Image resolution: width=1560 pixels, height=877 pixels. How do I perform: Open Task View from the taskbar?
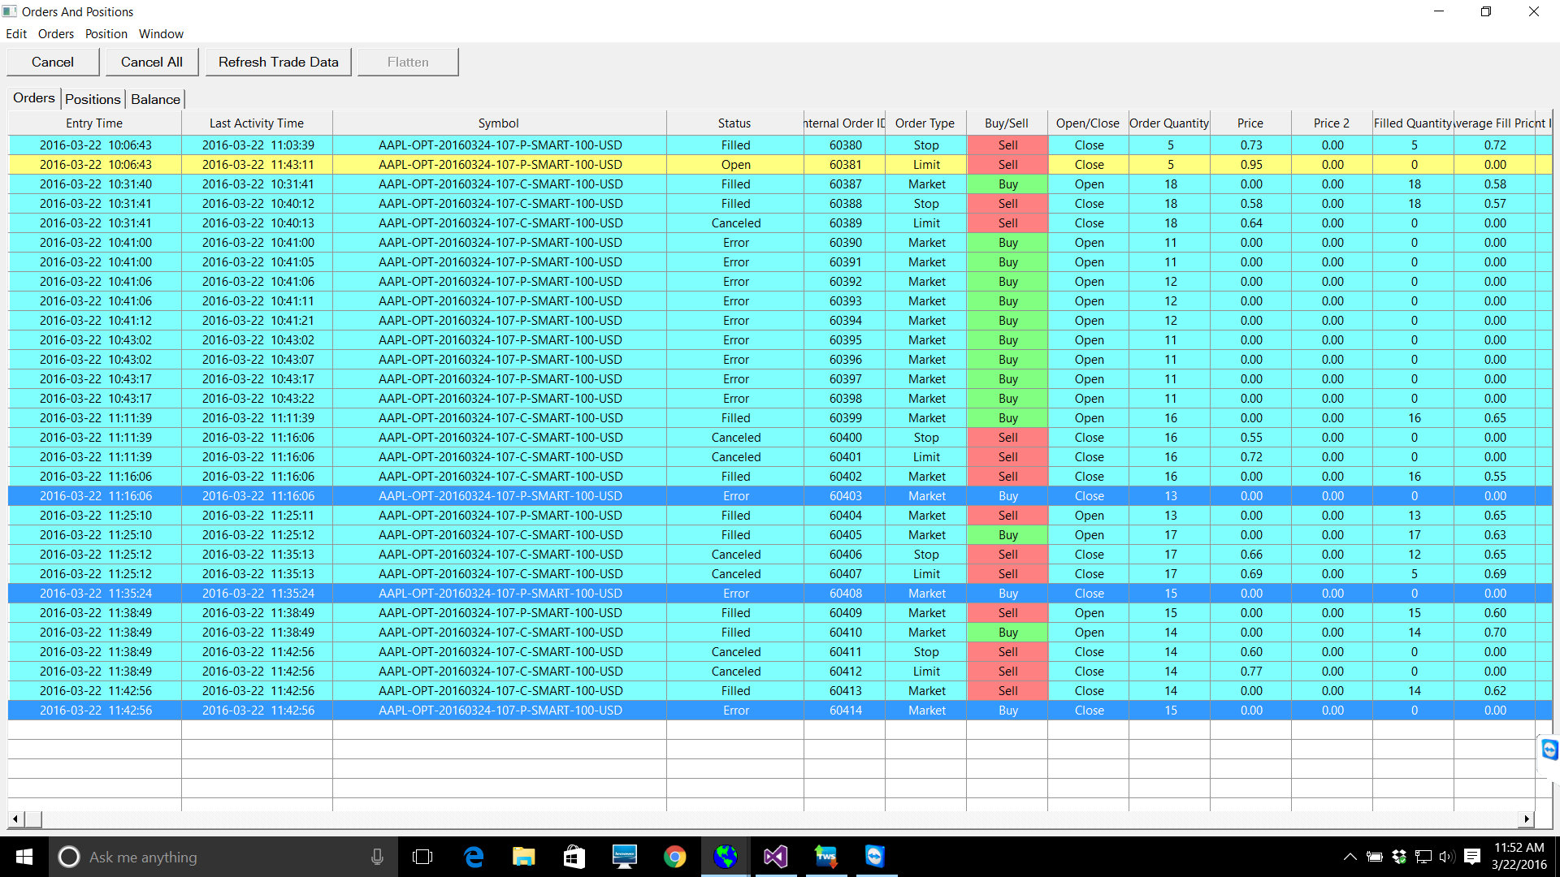coord(422,857)
